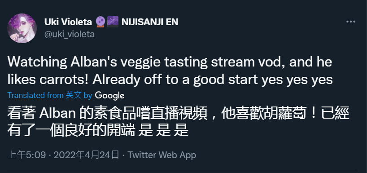
Task: Click the 上午5:09 timestamp
Action: click(x=26, y=155)
